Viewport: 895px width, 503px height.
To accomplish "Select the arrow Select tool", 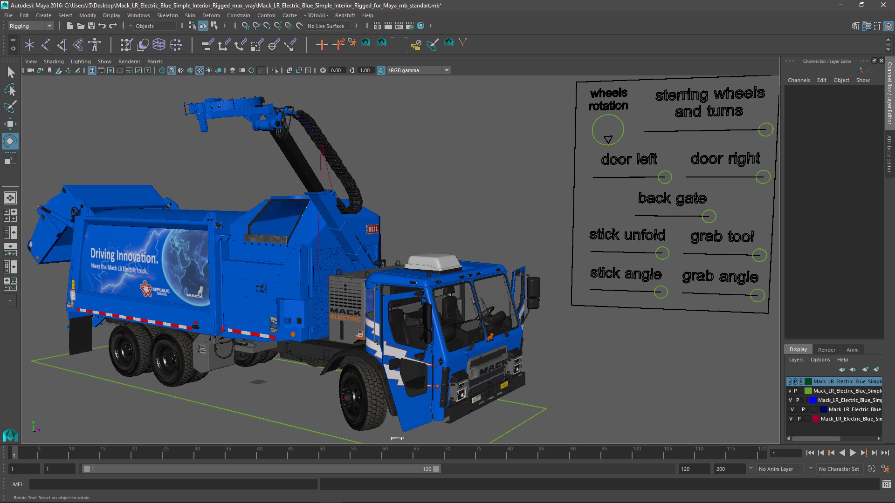I will [10, 72].
